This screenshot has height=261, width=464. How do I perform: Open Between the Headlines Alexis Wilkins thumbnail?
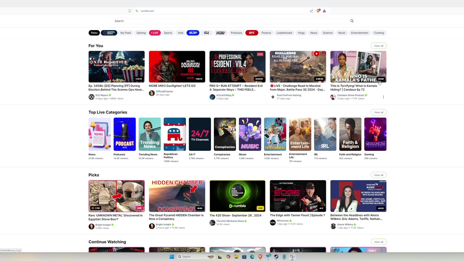[358, 196]
